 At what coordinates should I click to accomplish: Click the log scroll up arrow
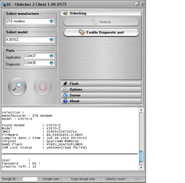[x=141, y=110]
